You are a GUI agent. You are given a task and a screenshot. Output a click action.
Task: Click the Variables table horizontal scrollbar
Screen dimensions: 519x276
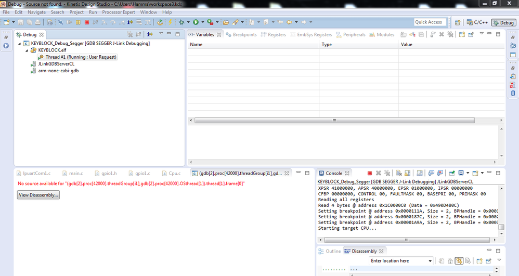[x=334, y=120]
